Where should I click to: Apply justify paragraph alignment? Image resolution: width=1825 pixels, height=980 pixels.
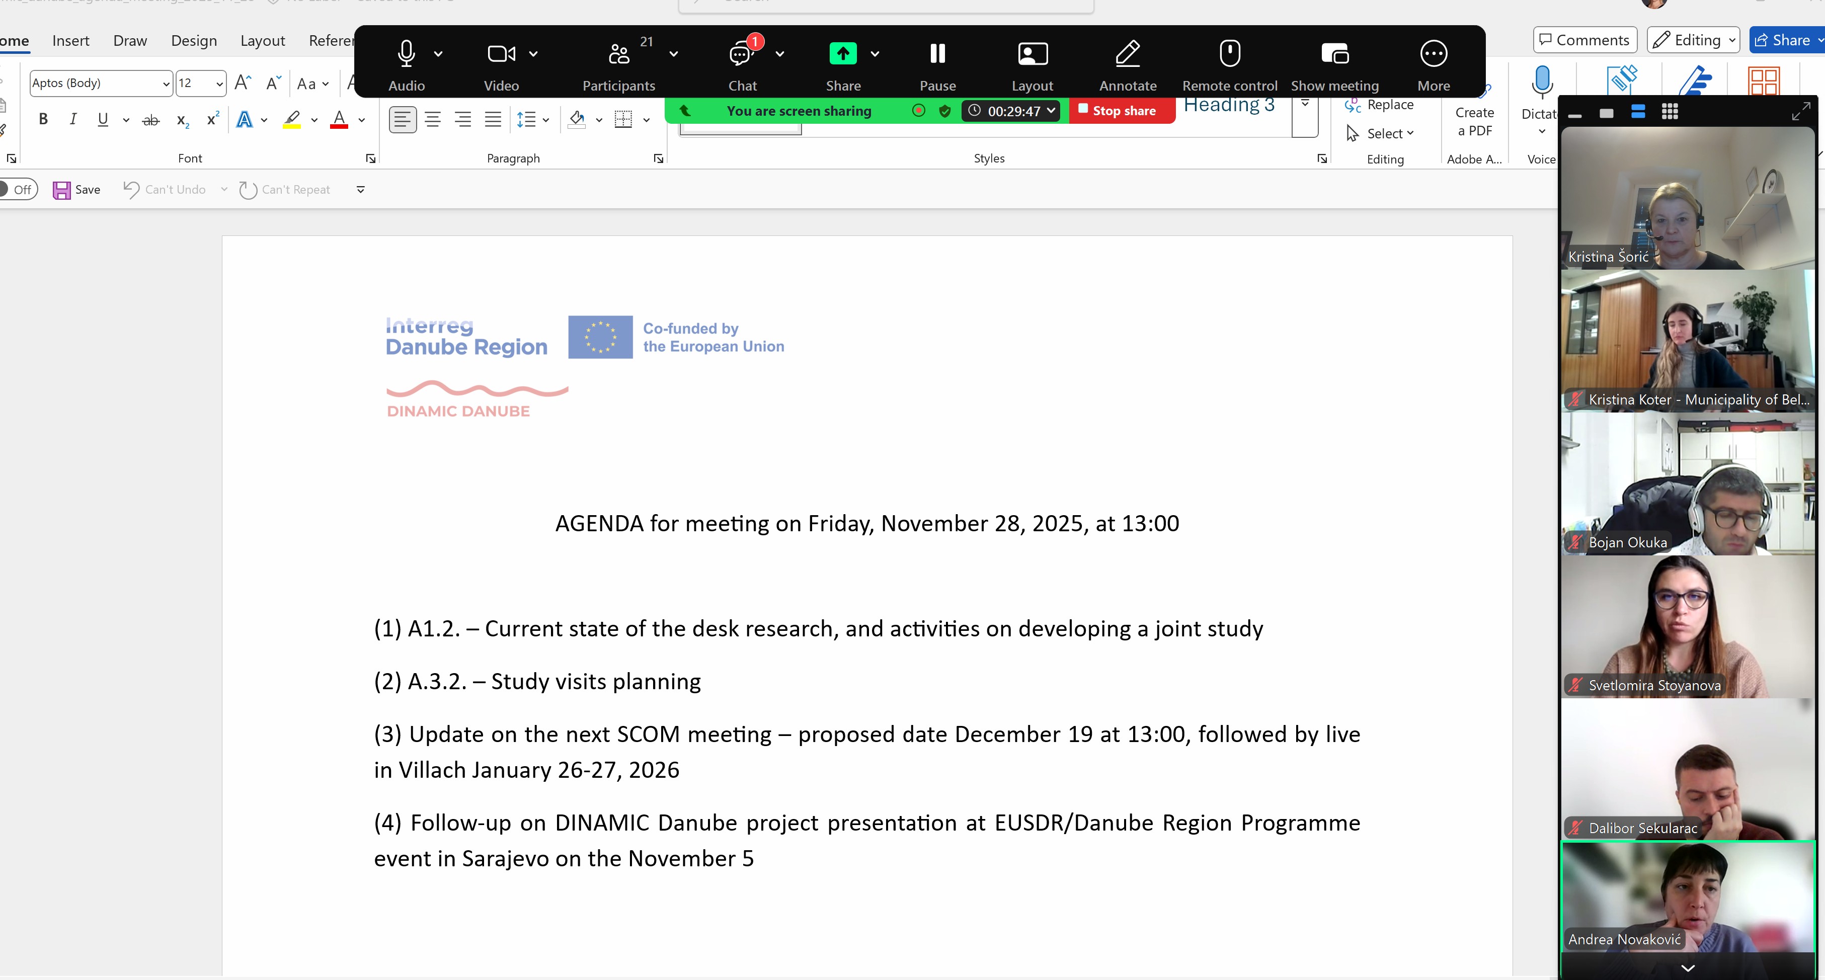[x=493, y=120]
